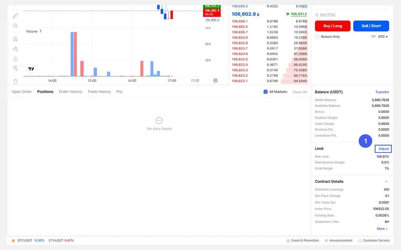Collapse the Contract Details section
Screen dimensions: 401x250
[x=386, y=182]
